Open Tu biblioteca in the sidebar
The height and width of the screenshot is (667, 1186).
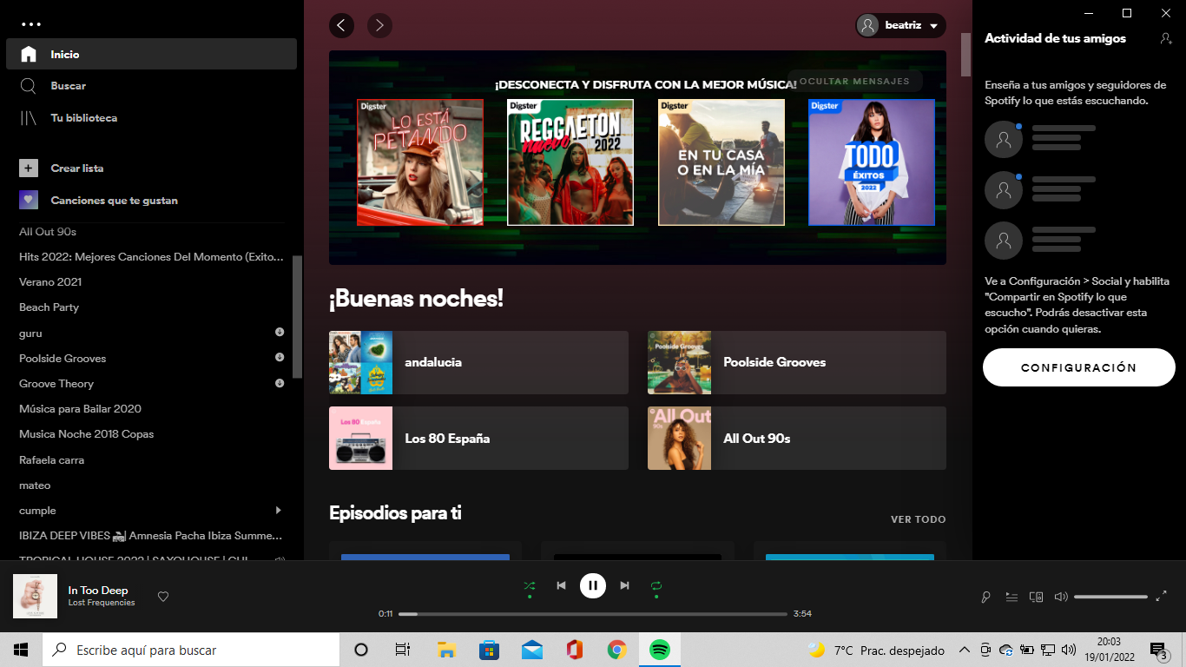coord(83,118)
